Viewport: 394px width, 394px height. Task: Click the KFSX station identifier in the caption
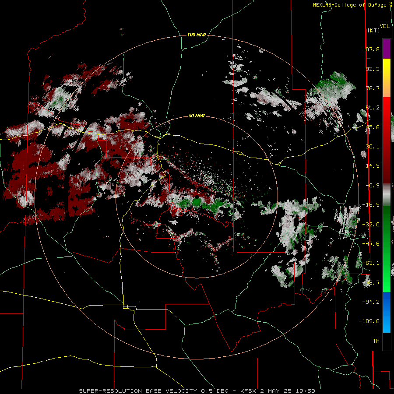(249, 391)
